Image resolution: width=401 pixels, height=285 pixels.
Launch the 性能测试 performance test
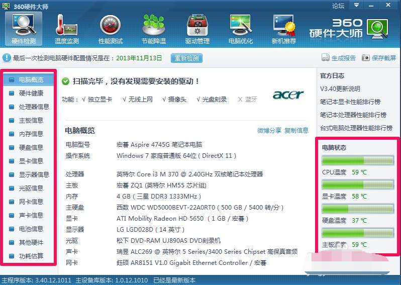pos(111,29)
